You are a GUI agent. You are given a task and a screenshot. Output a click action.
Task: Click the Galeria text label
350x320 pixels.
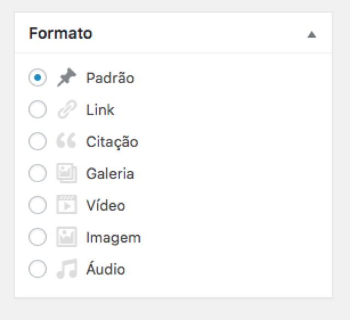click(110, 174)
